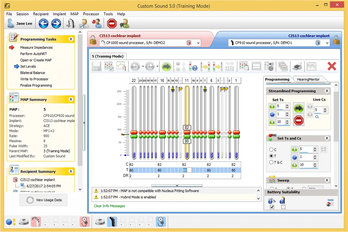The height and width of the screenshot is (232, 348).
Task: Select the C radio button
Action: (271, 150)
